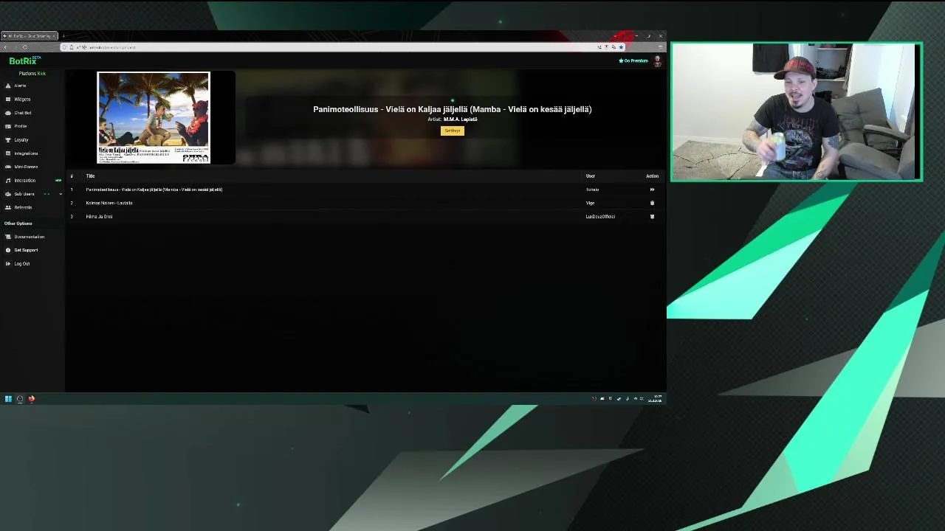Open the Windows Start menu
This screenshot has height=531, width=945.
pyautogui.click(x=8, y=399)
